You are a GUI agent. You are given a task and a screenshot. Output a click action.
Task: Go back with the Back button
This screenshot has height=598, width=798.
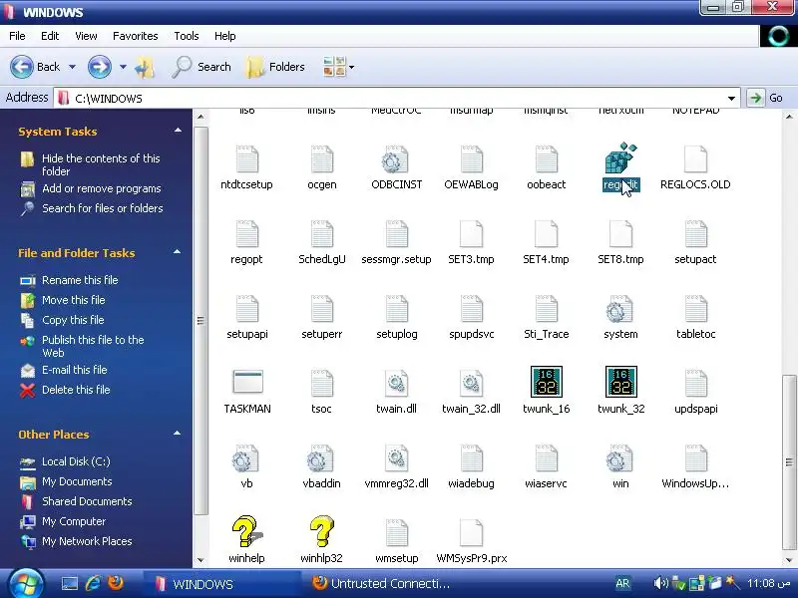tap(36, 67)
